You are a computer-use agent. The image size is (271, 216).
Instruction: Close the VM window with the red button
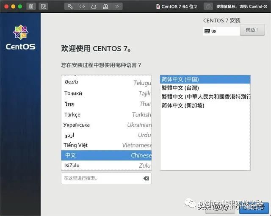pyautogui.click(x=6, y=7)
